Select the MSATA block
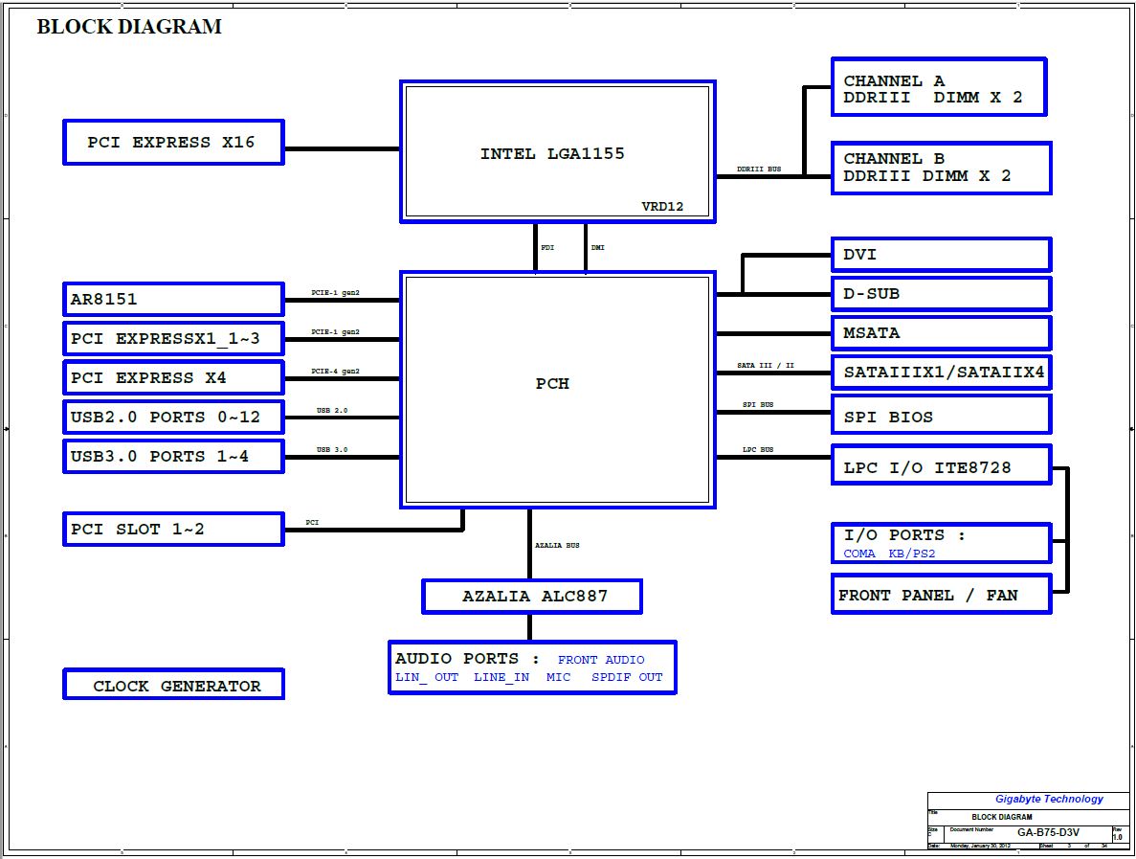Screen dimensions: 1136x859 click(941, 333)
